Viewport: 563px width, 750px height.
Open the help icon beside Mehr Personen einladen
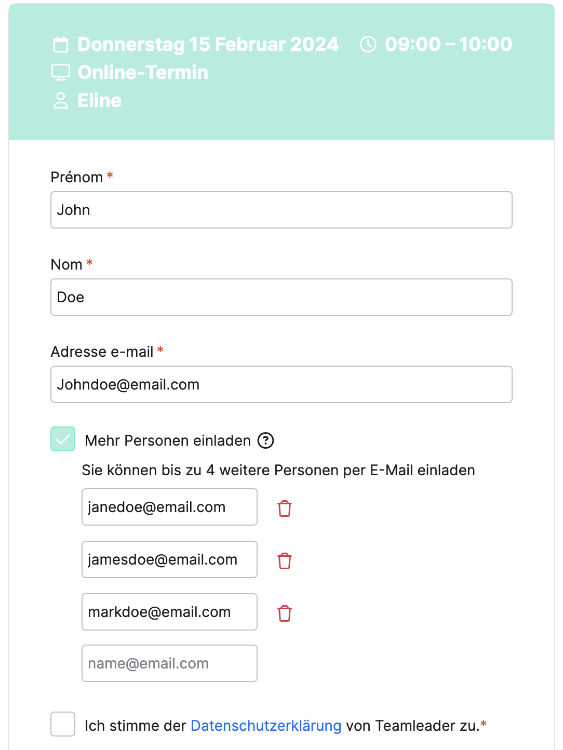click(x=266, y=440)
